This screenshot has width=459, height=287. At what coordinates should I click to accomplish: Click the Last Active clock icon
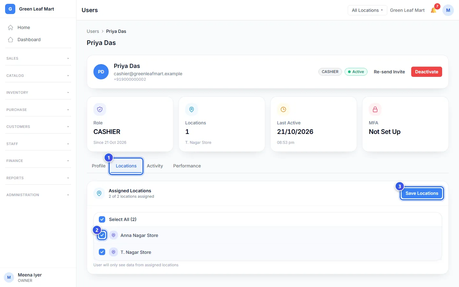[x=283, y=109]
